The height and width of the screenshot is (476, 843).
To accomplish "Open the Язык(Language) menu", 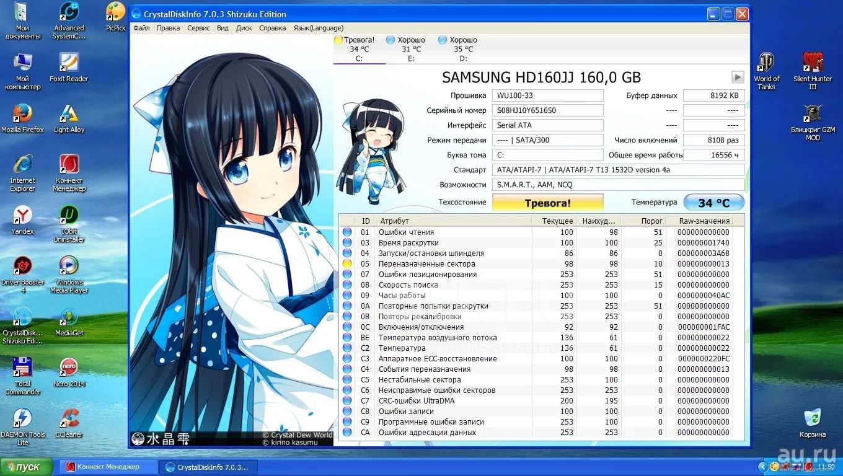I will 318,28.
